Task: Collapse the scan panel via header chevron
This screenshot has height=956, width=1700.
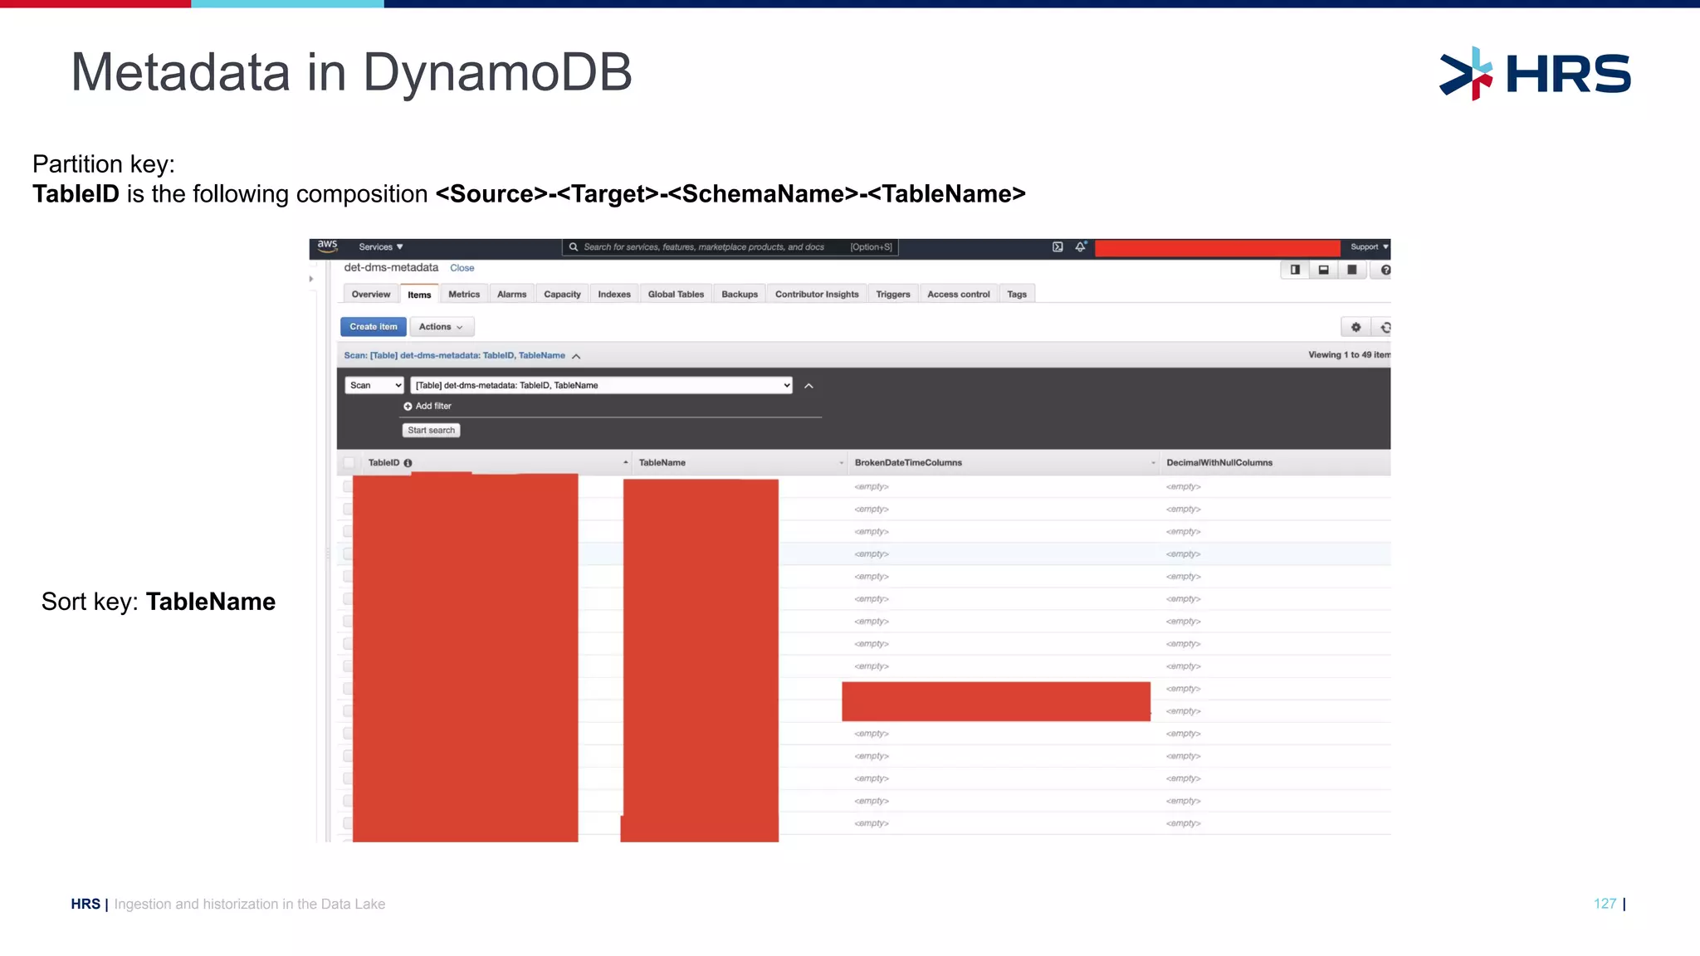Action: click(576, 356)
